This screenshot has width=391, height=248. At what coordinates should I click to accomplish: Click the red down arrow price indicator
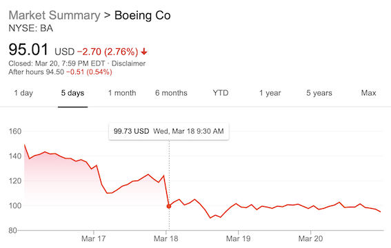click(144, 52)
